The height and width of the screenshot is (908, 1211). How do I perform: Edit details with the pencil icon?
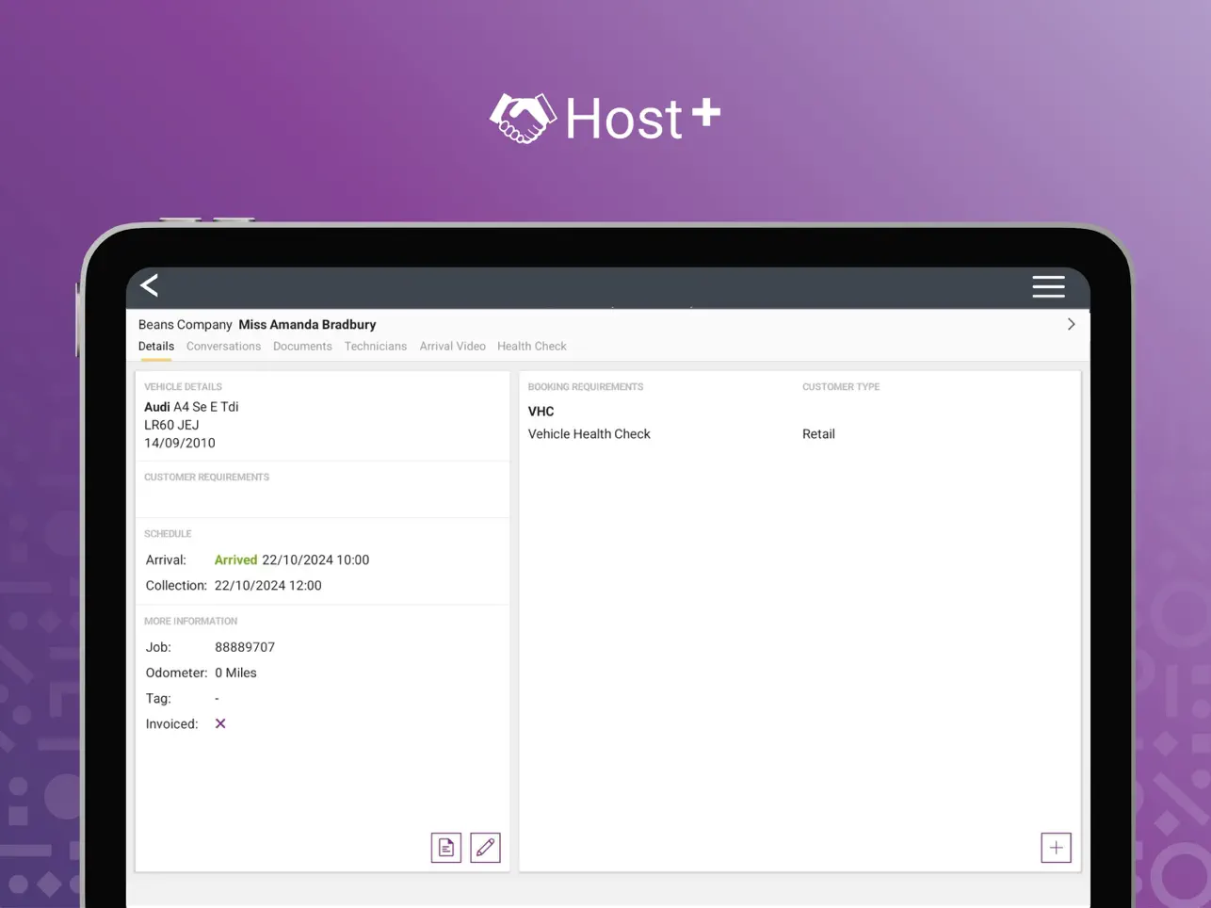(485, 848)
